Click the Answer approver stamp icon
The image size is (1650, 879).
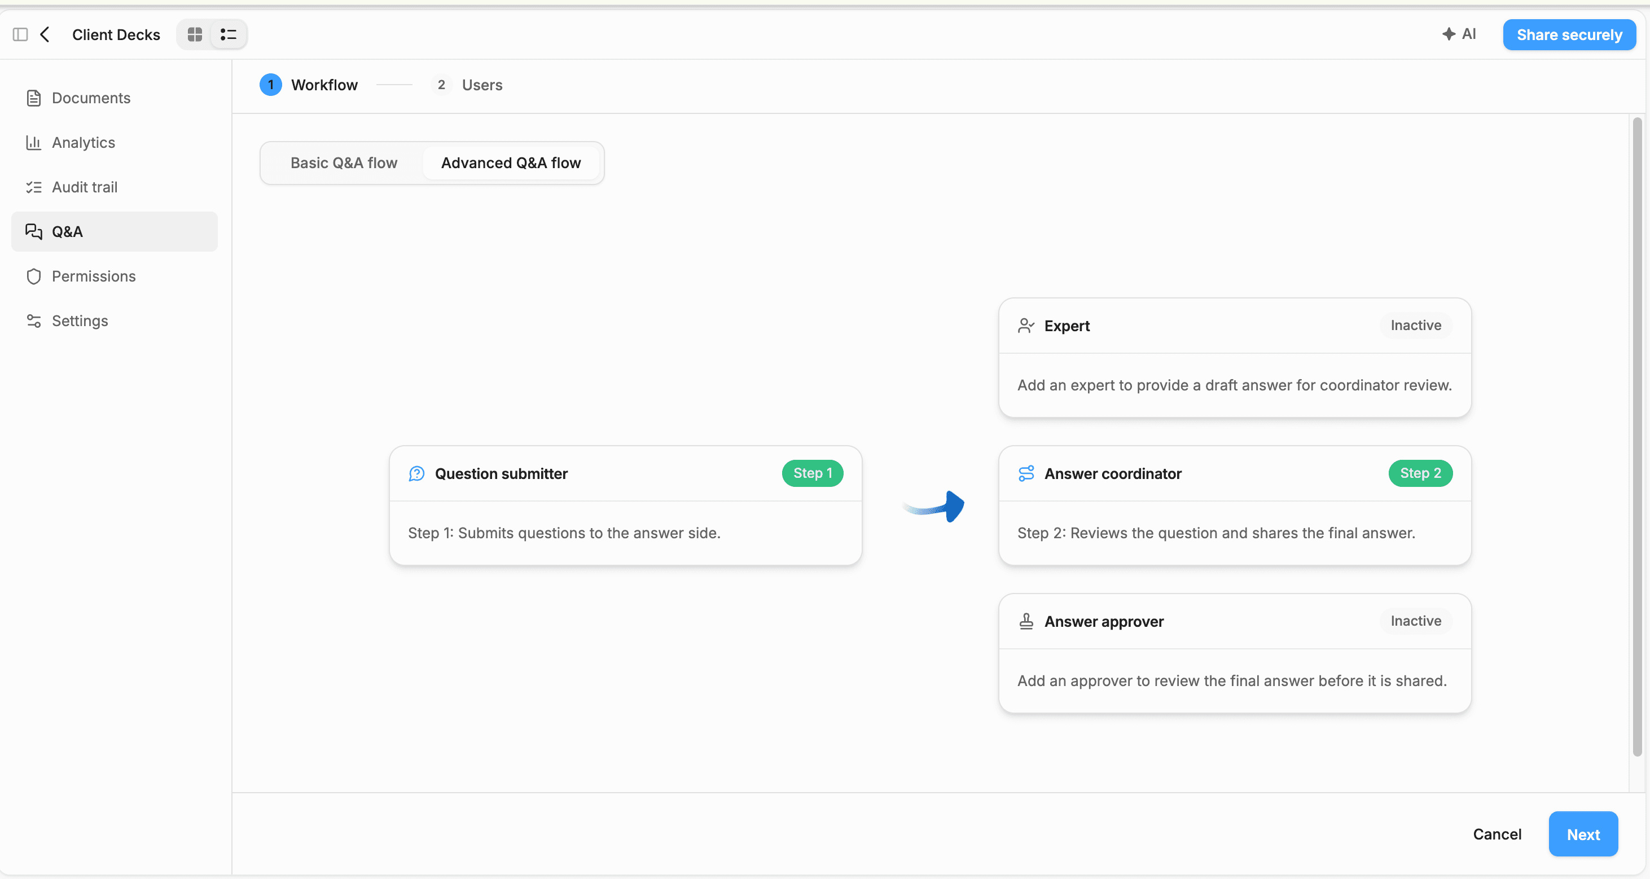(1026, 622)
